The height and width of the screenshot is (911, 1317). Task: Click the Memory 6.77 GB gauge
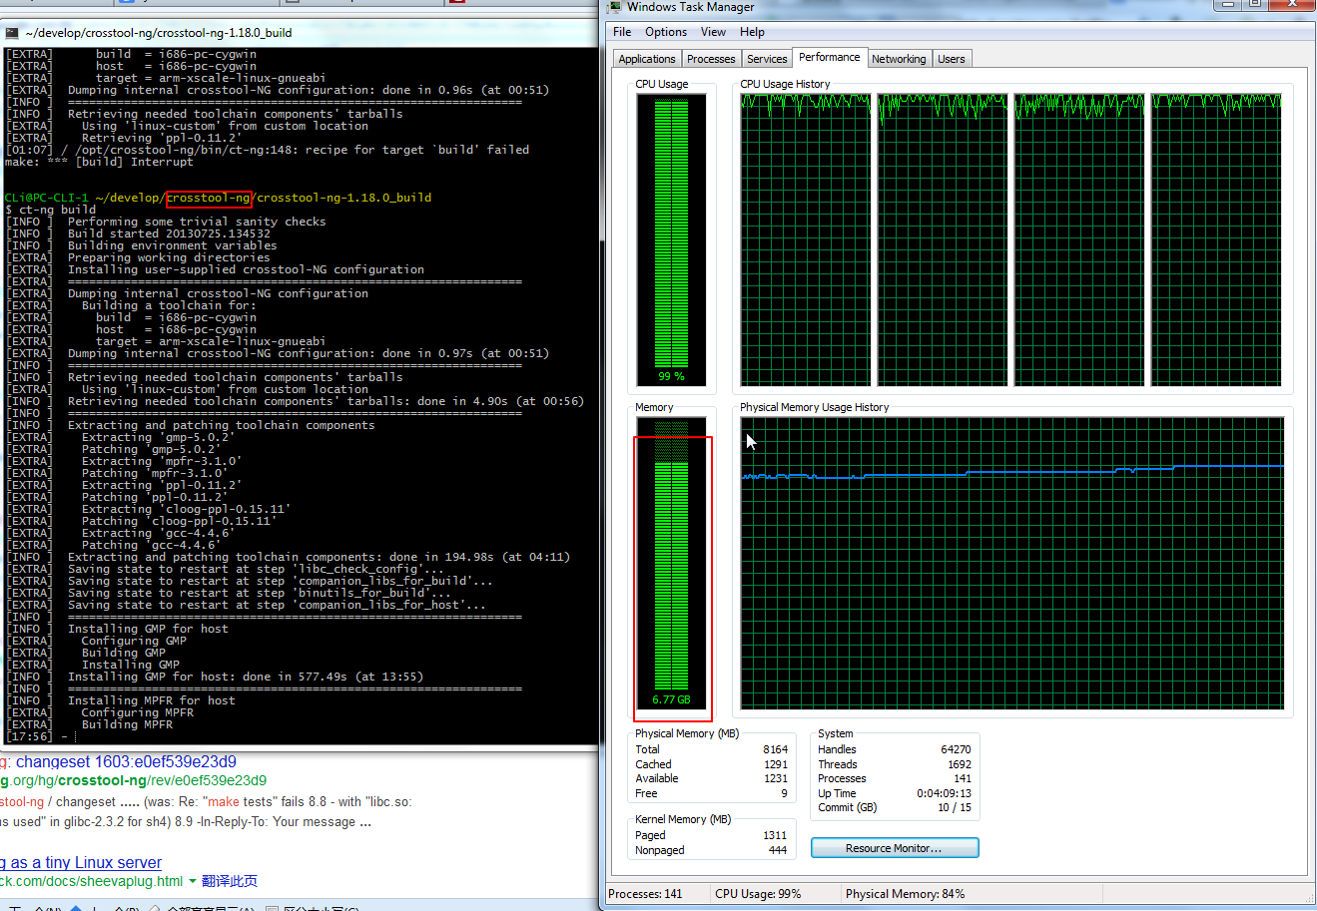click(671, 564)
